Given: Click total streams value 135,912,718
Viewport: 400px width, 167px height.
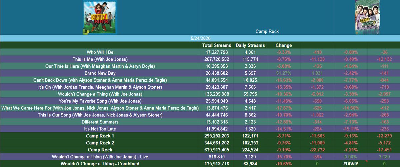Looking at the screenshot, I should tap(217, 164).
